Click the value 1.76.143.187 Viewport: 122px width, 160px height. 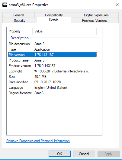click(44, 55)
